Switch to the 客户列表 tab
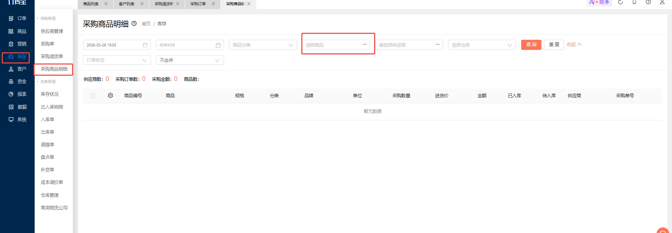This screenshot has height=233, width=672. click(127, 4)
